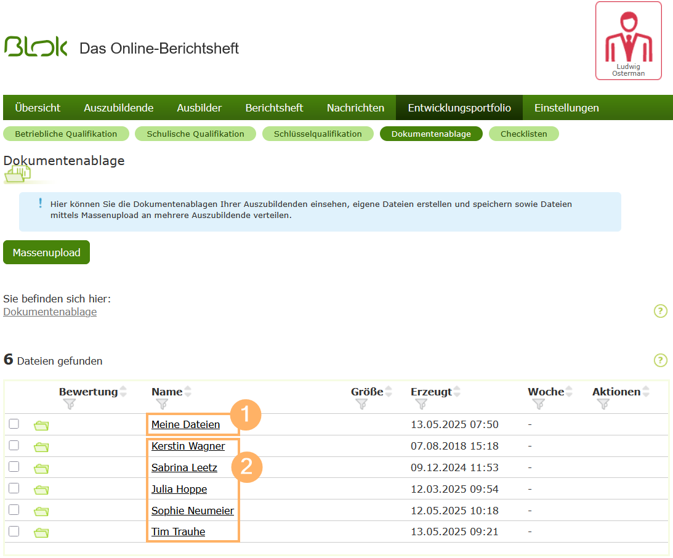
Task: Click the folder icon for Tim Trauhe
Action: (x=41, y=531)
